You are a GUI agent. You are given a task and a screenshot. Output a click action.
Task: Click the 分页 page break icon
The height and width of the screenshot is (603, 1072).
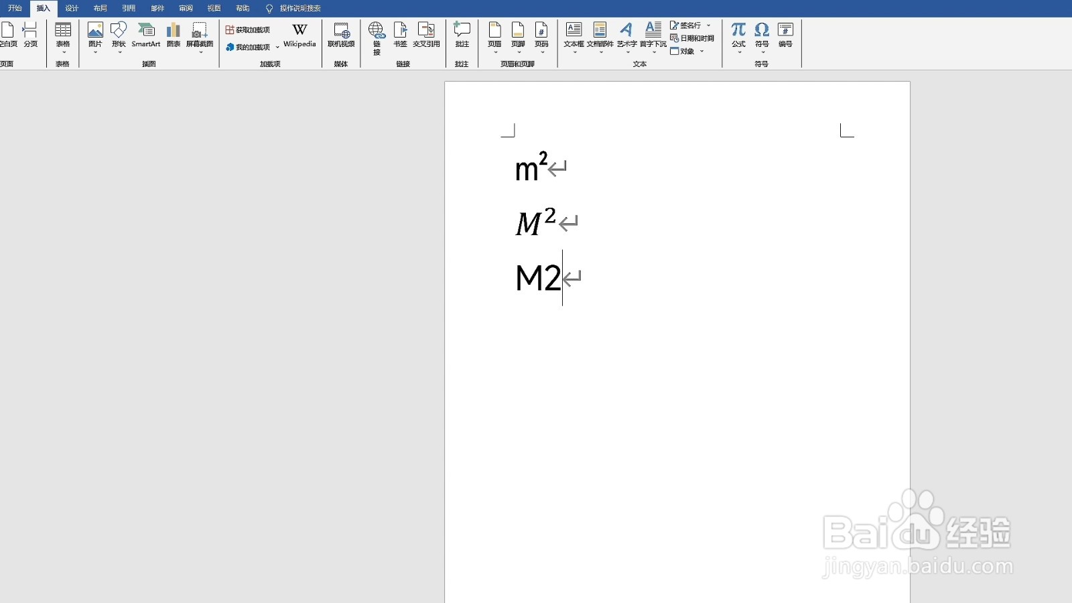30,34
